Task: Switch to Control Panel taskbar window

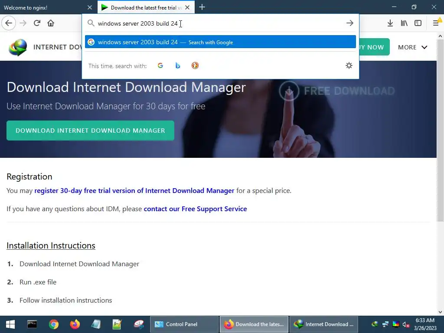Action: (184, 324)
